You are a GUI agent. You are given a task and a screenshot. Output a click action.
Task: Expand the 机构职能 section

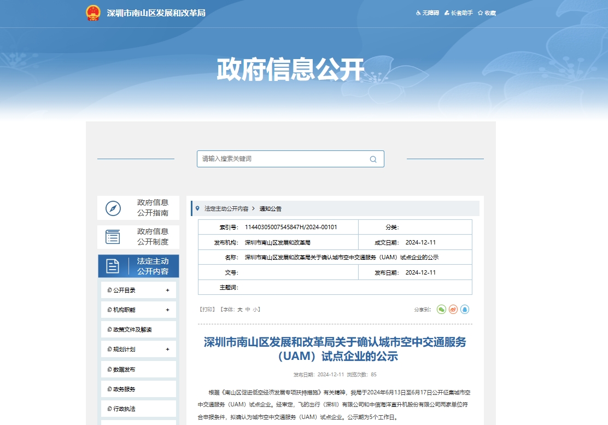[138, 309]
